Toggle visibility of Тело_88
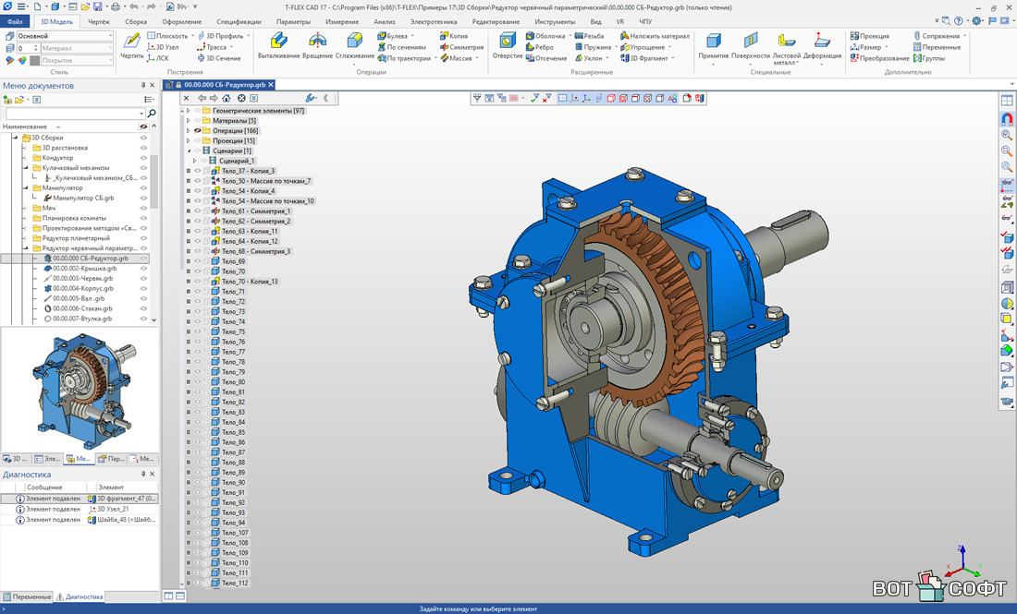Screen dimensions: 1017x614 (x=198, y=463)
